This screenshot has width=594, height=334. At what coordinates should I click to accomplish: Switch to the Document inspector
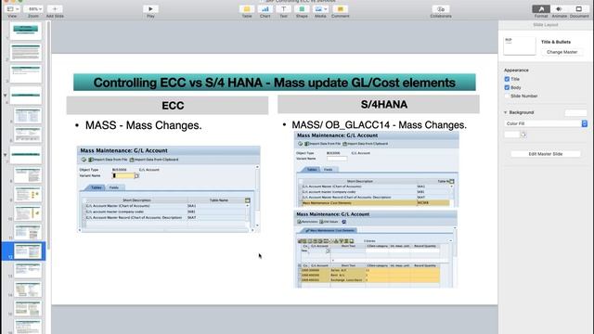pos(579,9)
